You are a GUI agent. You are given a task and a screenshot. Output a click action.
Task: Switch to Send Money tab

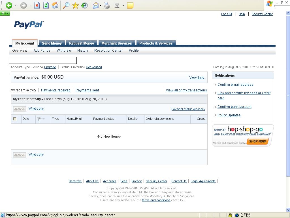point(52,43)
